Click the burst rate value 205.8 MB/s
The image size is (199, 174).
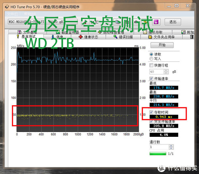tap(164, 126)
